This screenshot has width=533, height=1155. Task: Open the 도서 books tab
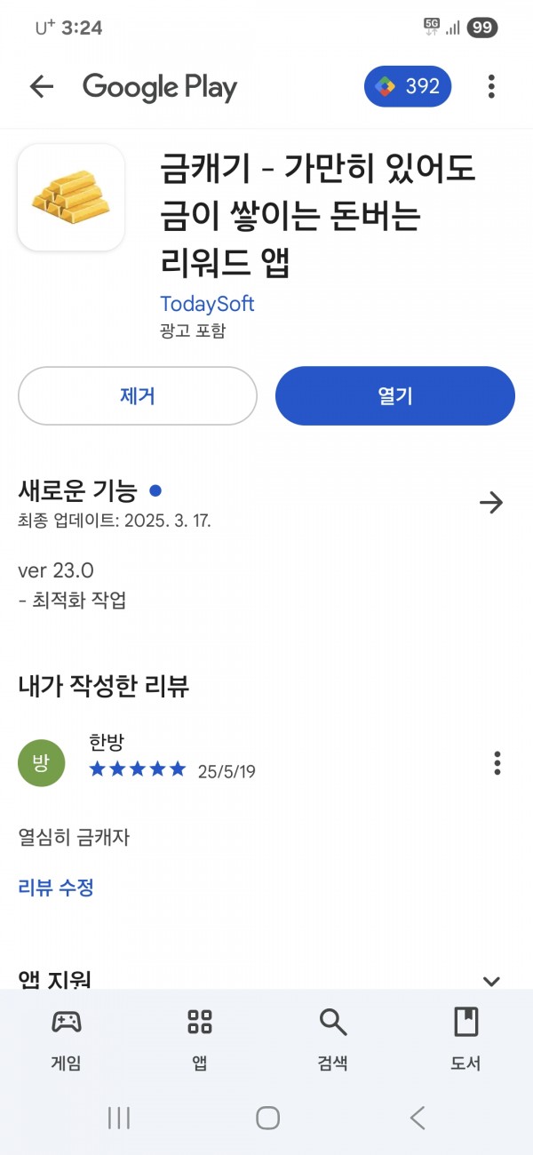click(466, 1039)
